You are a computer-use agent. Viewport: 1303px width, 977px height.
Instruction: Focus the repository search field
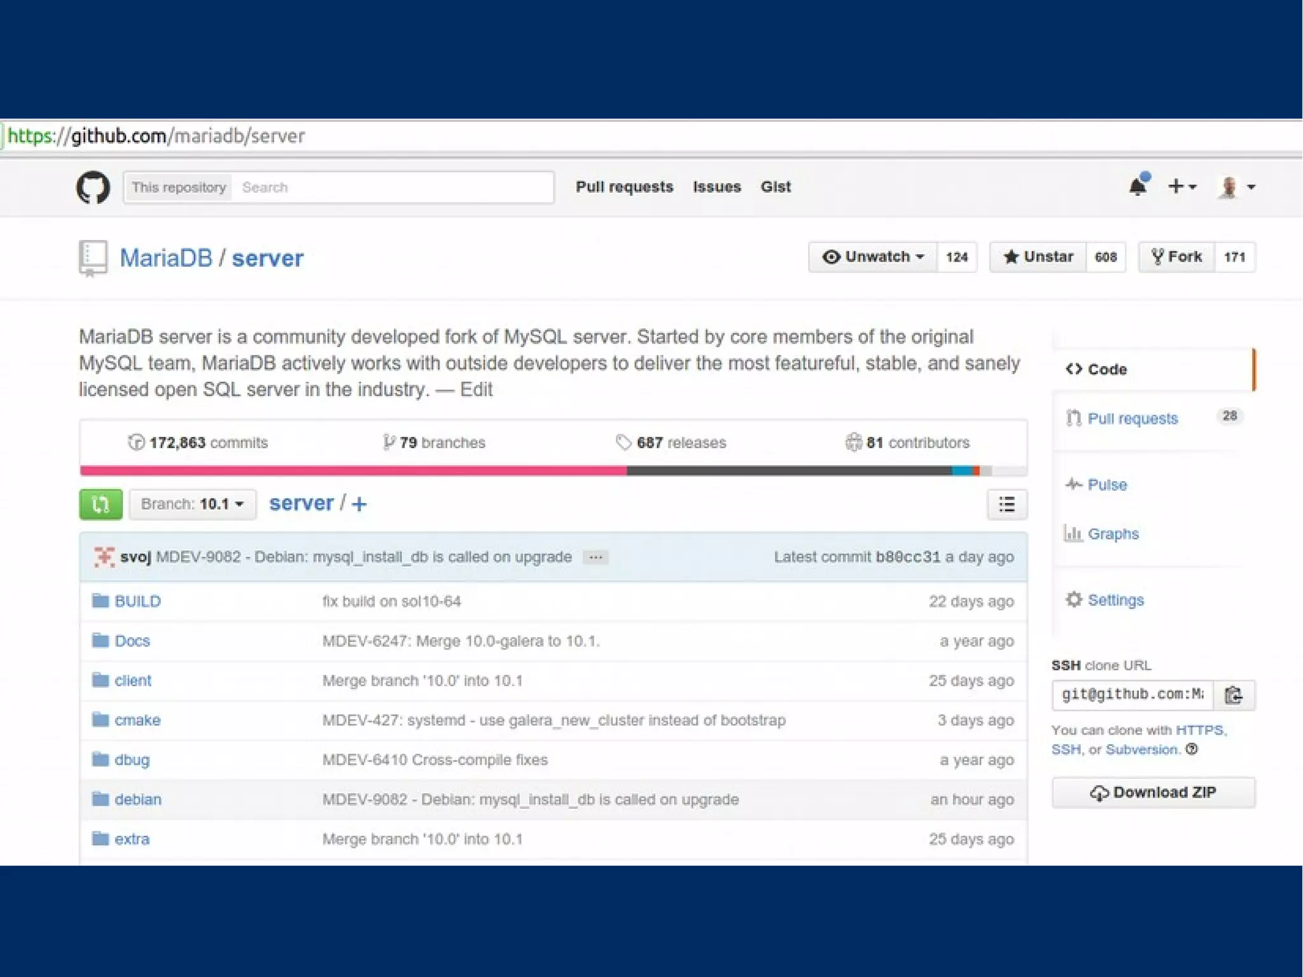[391, 188]
